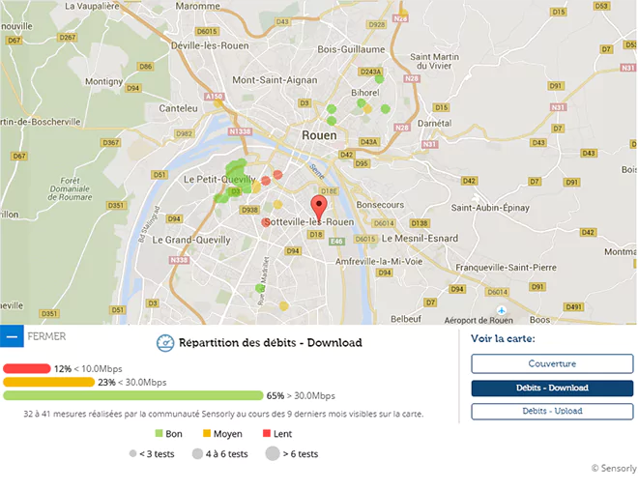Click Amfreville-la-Mi-Voie map label

[379, 262]
